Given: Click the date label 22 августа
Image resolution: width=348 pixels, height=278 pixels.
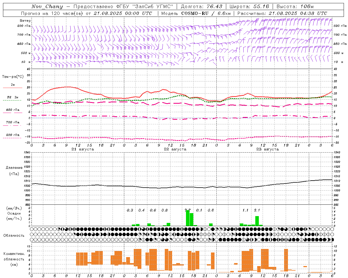Looking at the screenshot, I should [175, 149].
